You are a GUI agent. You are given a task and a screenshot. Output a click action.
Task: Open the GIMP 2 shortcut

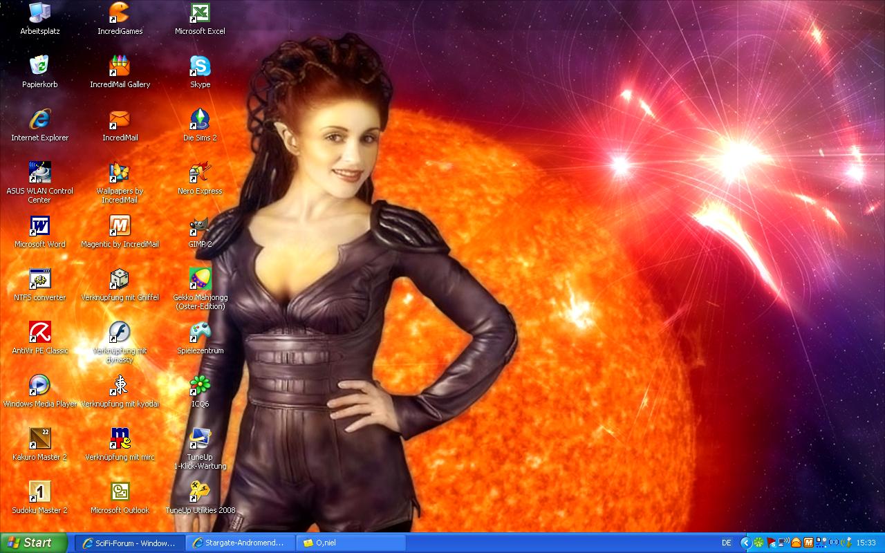click(200, 227)
